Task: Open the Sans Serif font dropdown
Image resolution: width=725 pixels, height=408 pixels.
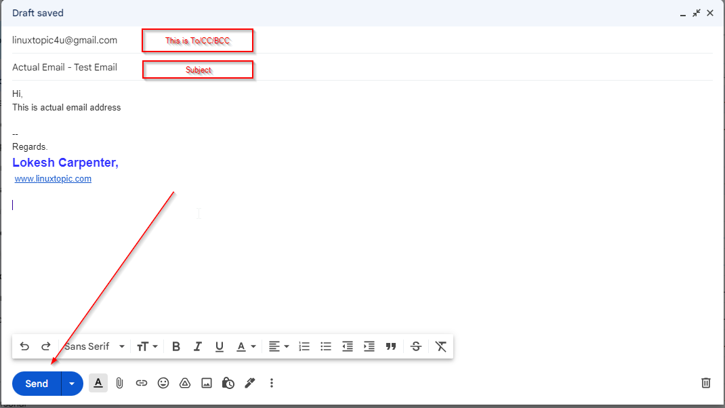Action: click(x=95, y=346)
